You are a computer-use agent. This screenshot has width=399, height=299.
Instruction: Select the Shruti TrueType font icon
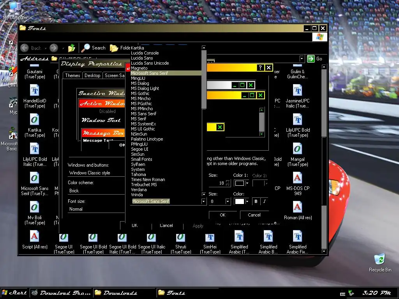(181, 244)
